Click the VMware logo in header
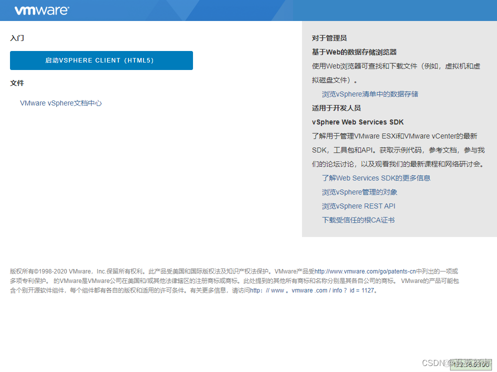 tap(41, 10)
